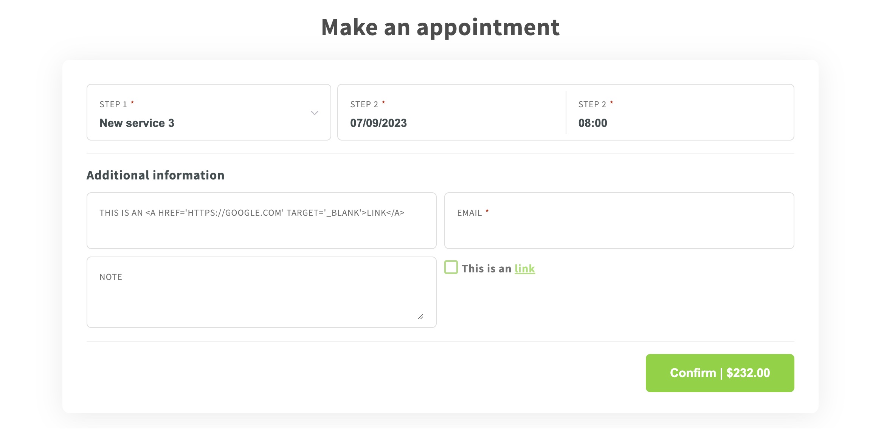Select 'New service 3' in Step 1
Viewport: 884px width, 439px height.
click(x=137, y=123)
